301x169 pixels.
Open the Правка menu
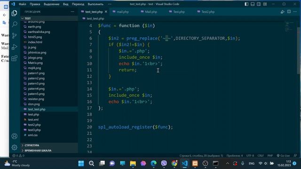[x=35, y=4]
